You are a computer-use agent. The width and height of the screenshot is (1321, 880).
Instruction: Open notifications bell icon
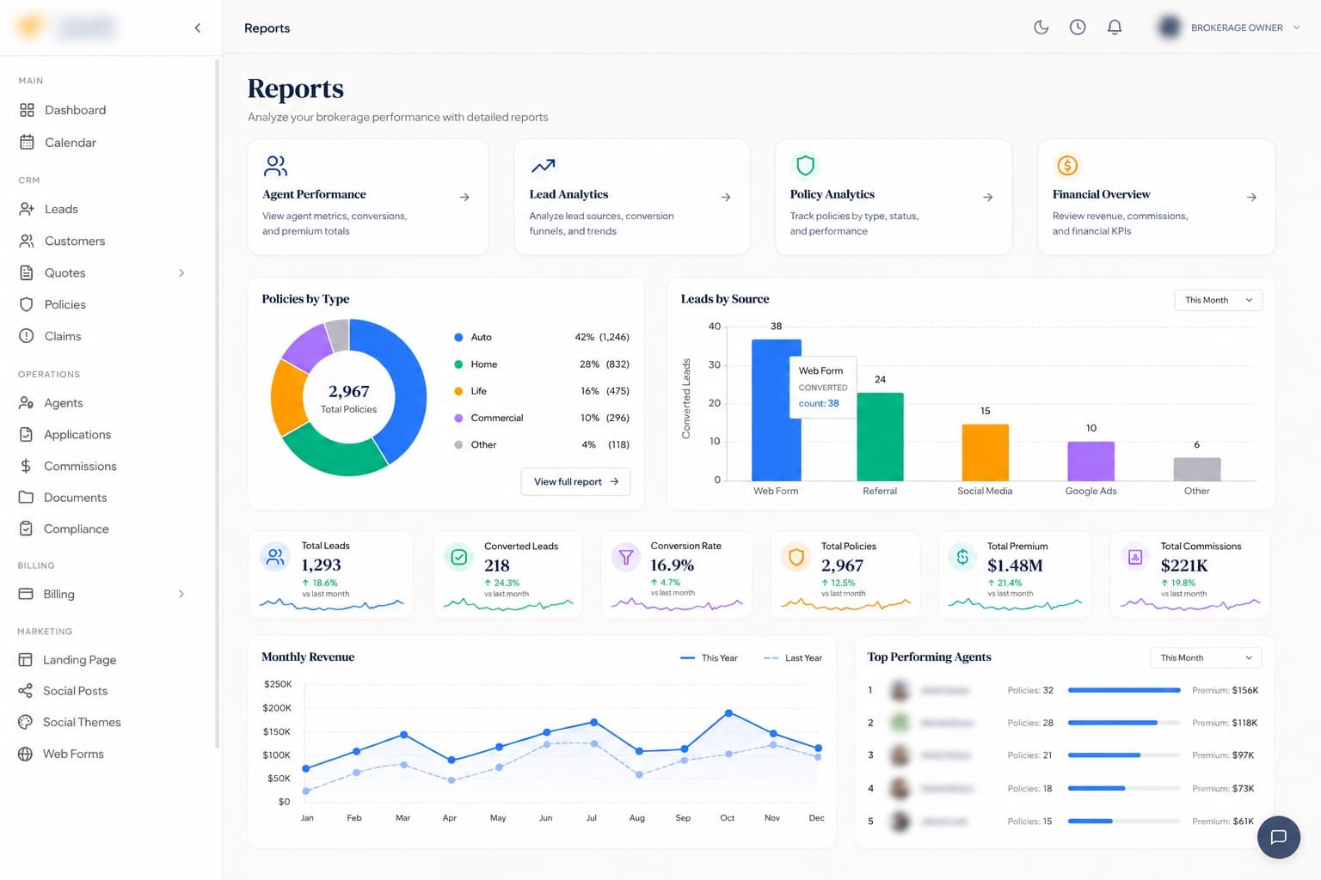point(1115,27)
